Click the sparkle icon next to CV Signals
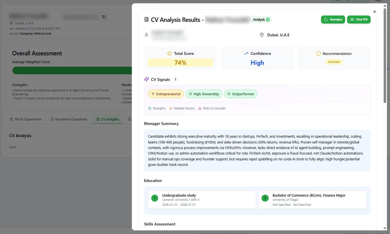 point(146,79)
